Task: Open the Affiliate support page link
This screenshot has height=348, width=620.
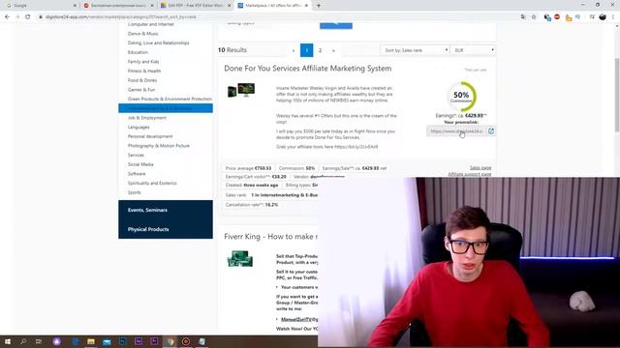Action: pyautogui.click(x=469, y=174)
